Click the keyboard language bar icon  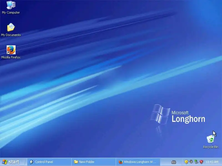(x=174, y=162)
